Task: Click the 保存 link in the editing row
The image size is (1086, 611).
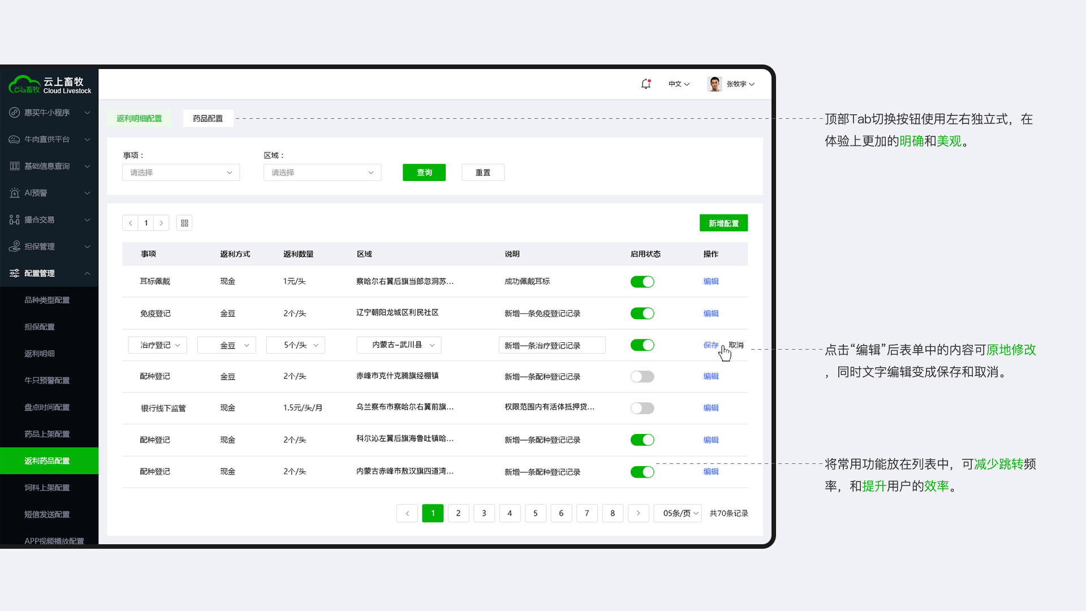Action: point(710,345)
